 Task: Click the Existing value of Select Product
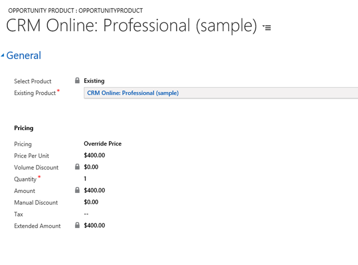coord(94,81)
